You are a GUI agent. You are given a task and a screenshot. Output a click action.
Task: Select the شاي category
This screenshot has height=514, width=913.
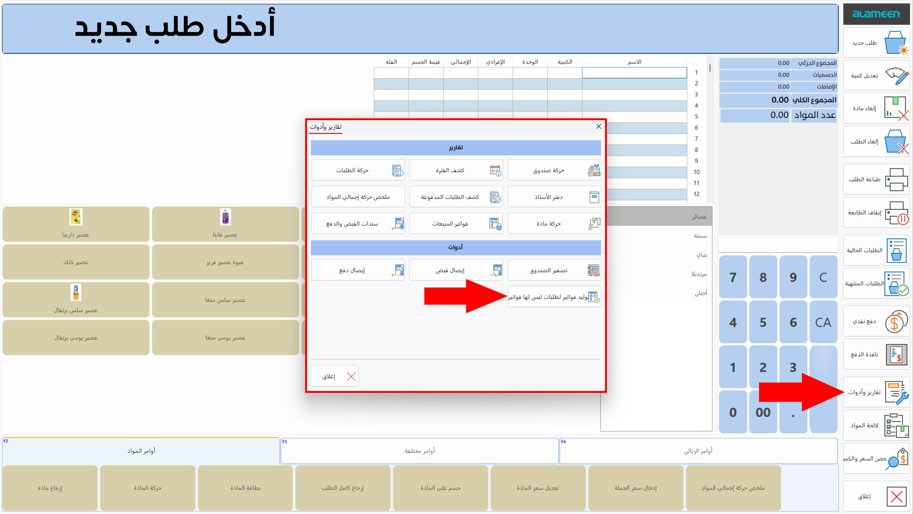(657, 255)
